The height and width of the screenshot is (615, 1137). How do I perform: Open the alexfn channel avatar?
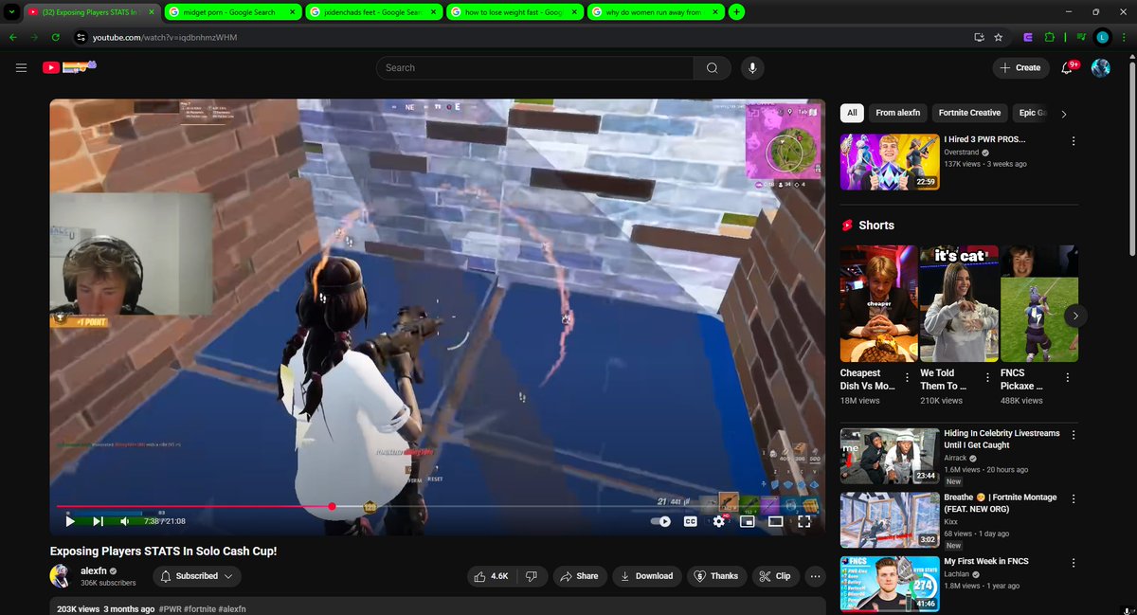coord(61,575)
